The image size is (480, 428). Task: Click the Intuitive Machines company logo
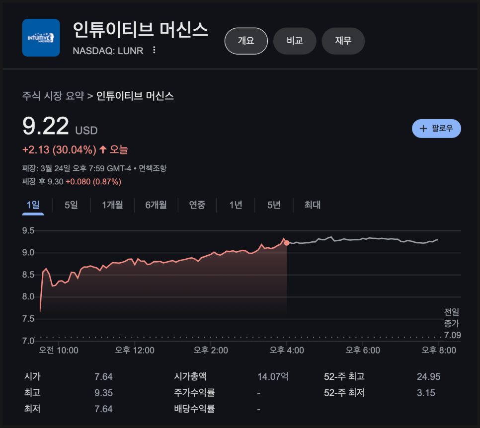coord(41,38)
